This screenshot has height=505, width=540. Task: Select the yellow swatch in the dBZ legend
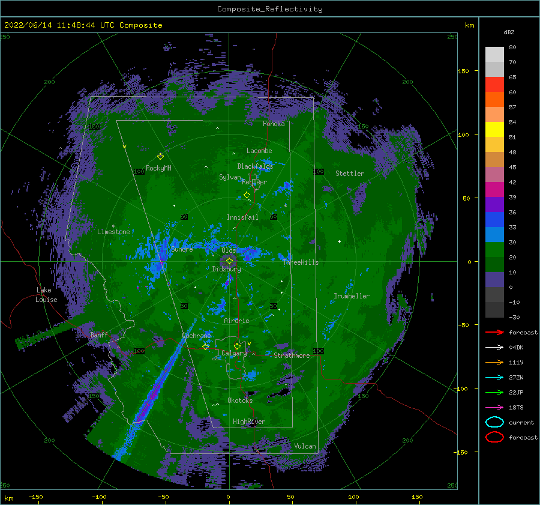pos(494,129)
